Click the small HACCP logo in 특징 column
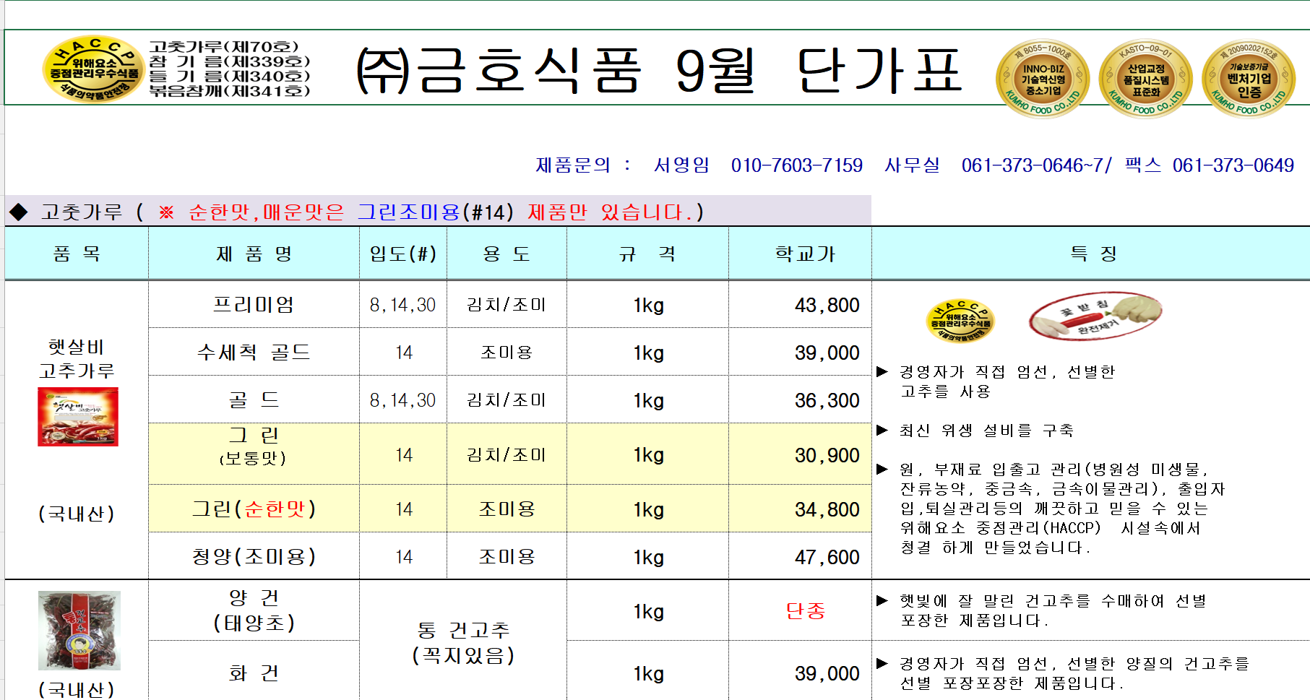The image size is (1310, 700). pos(960,321)
